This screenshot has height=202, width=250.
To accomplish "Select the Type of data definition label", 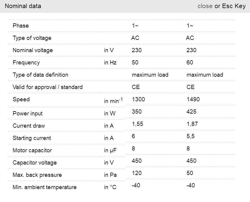I will coord(40,75).
